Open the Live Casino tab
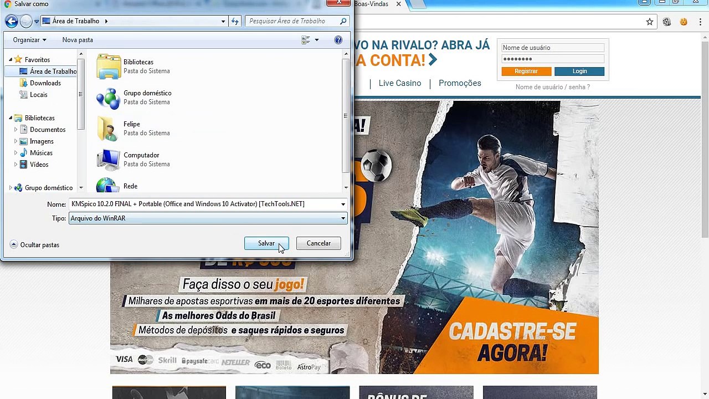 coord(400,83)
